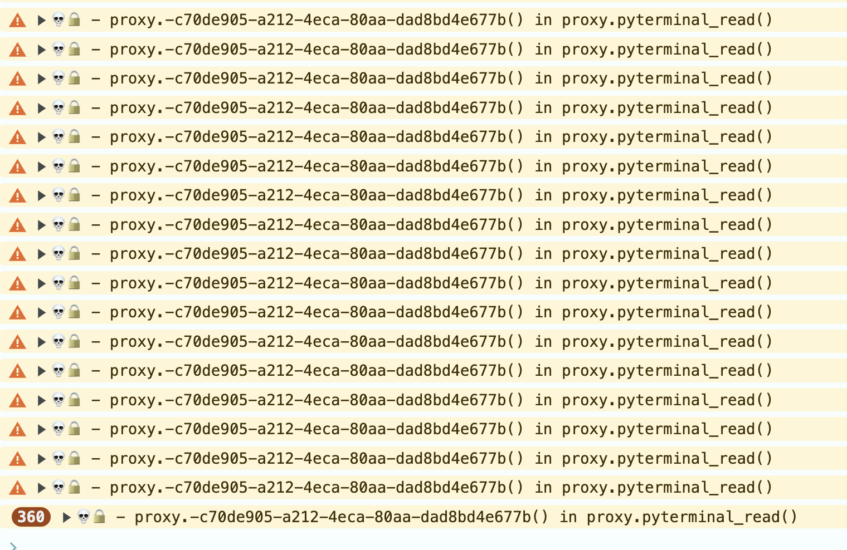Expand the last warning row above the 360 badge

[x=41, y=488]
